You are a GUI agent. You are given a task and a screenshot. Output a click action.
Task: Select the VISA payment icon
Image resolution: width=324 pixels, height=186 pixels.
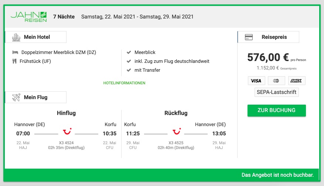click(256, 81)
